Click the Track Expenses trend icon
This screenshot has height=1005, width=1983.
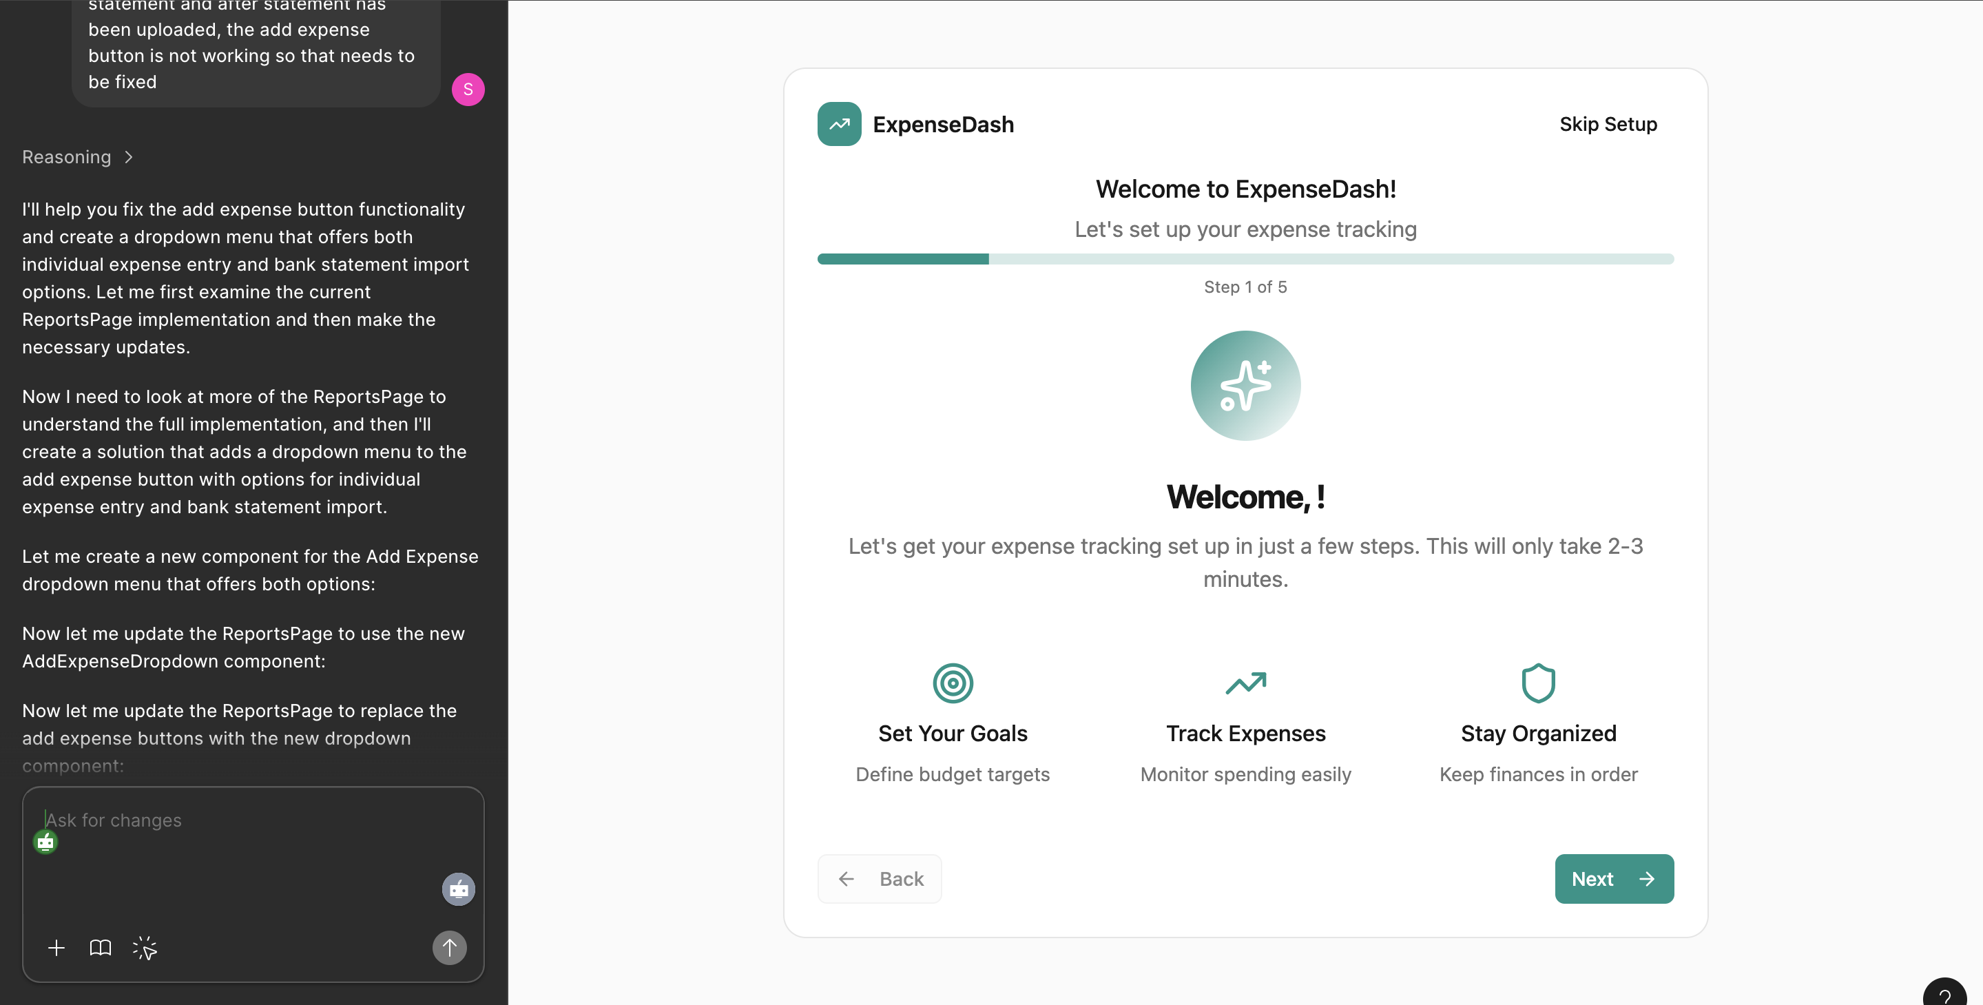(1245, 683)
